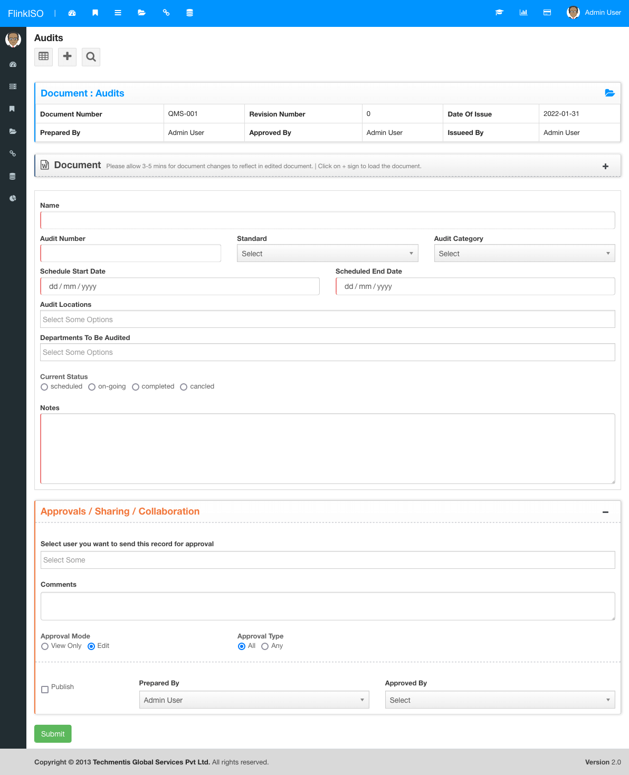Click the Name input field
Image resolution: width=629 pixels, height=775 pixels.
[x=327, y=220]
